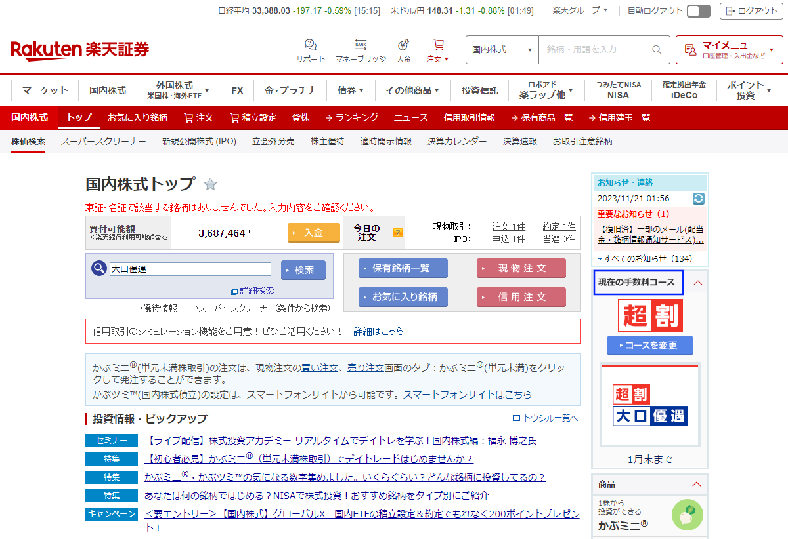The height and width of the screenshot is (539, 788).
Task: Click the deposit (入金) yen icon
Action: (404, 45)
